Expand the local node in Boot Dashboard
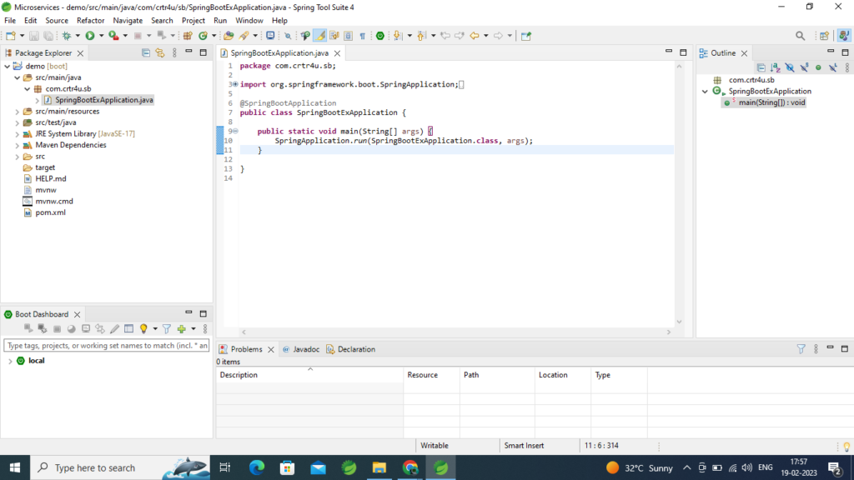Image resolution: width=854 pixels, height=480 pixels. [x=10, y=361]
